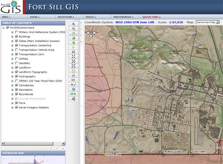The width and height of the screenshot is (223, 164).
Task: Enable the Transportation Vehicle Area layer
Action: click(x=17, y=50)
